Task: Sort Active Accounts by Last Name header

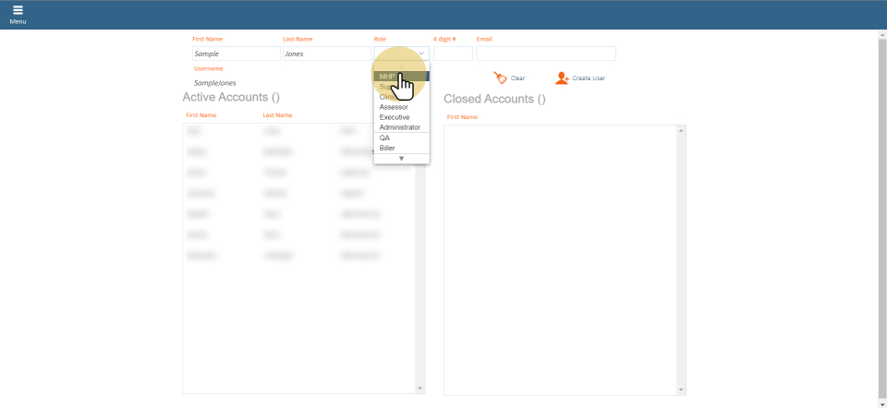Action: pyautogui.click(x=277, y=115)
